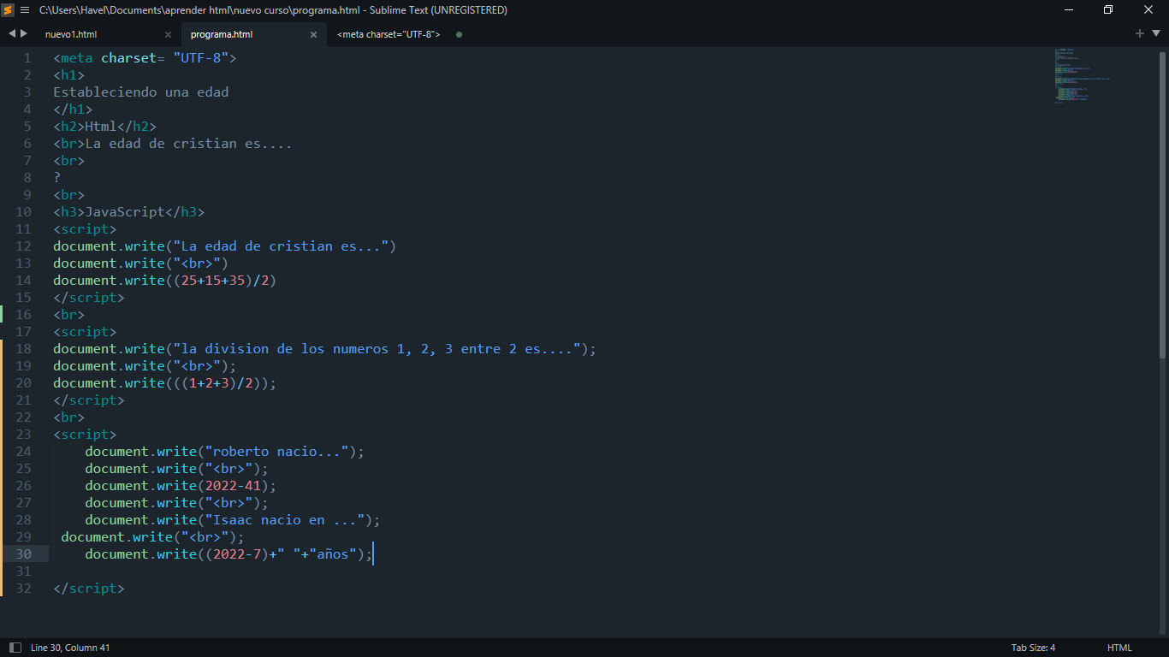Select the programa.html tab
Viewport: 1169px width, 657px height.
[x=222, y=35]
